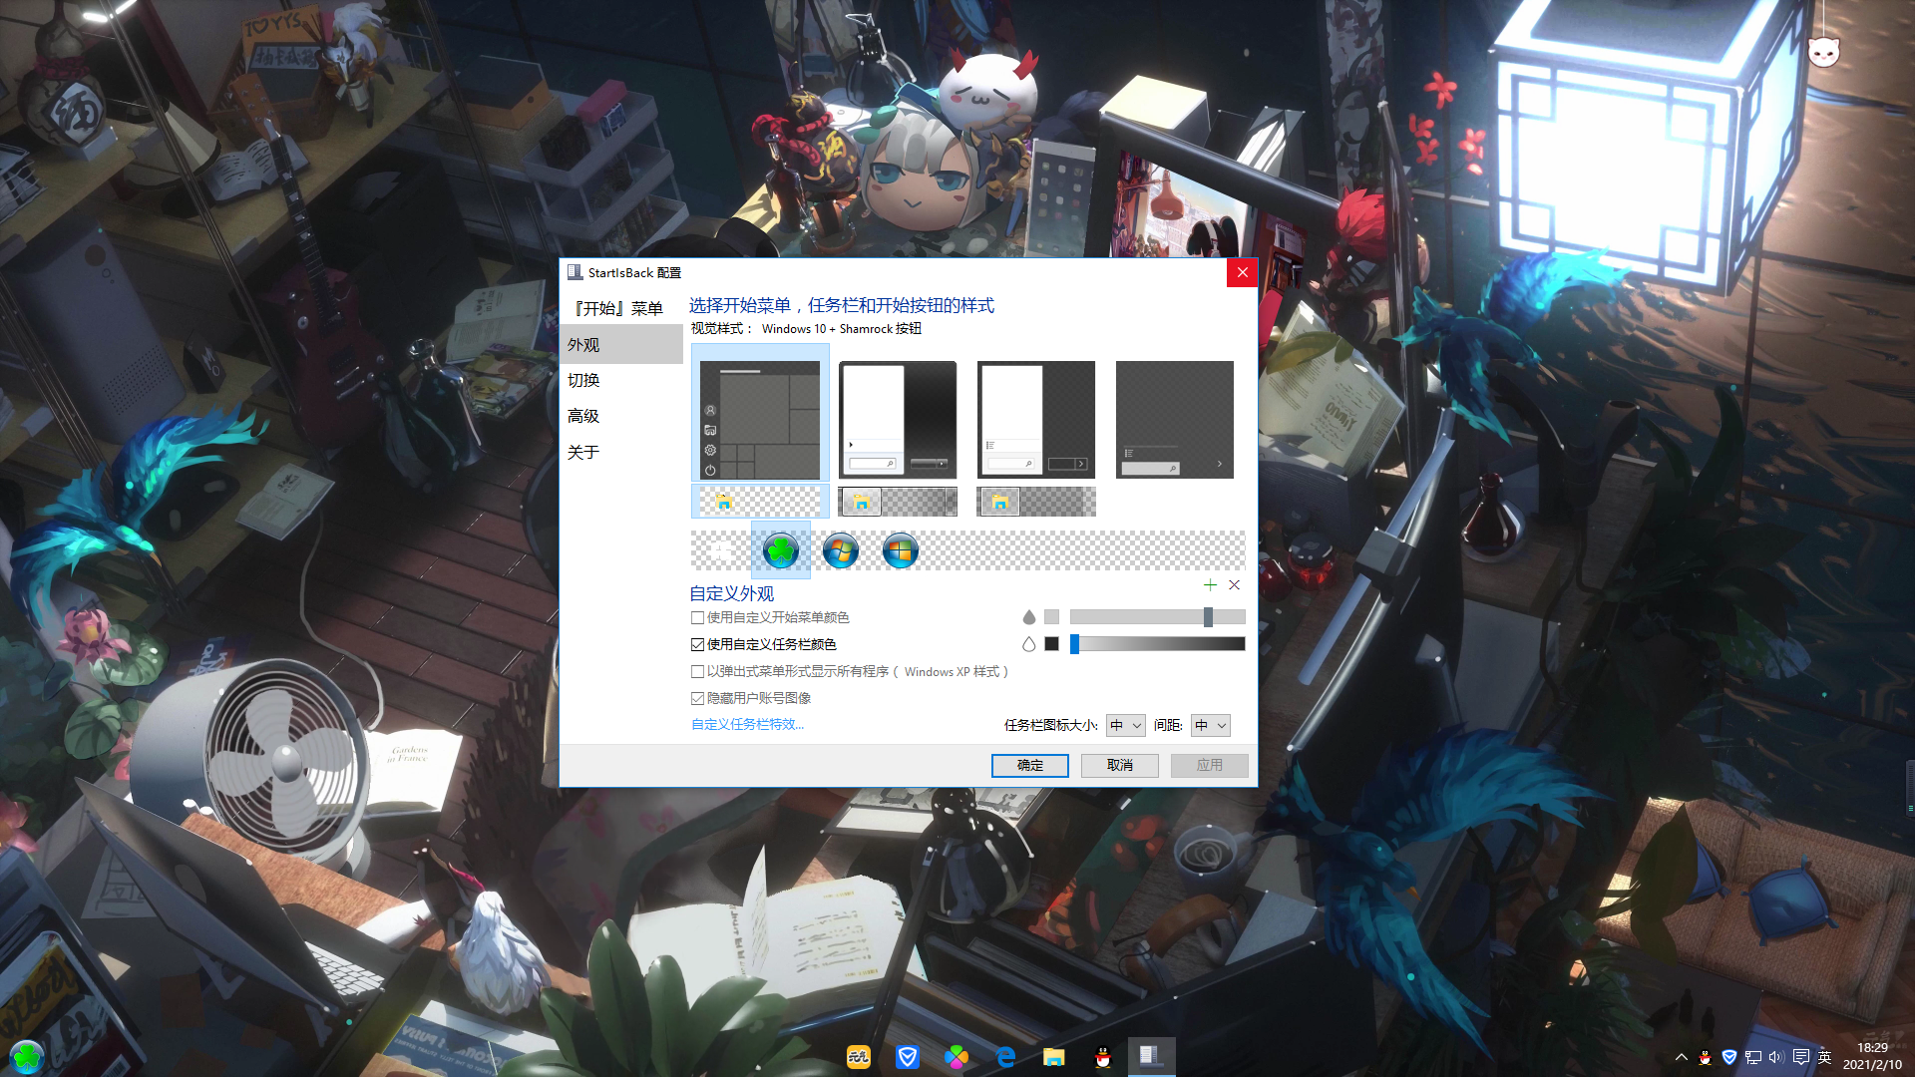Click the taskbar color droplet icon
Screen dimensions: 1915x1077
[x=1028, y=644]
